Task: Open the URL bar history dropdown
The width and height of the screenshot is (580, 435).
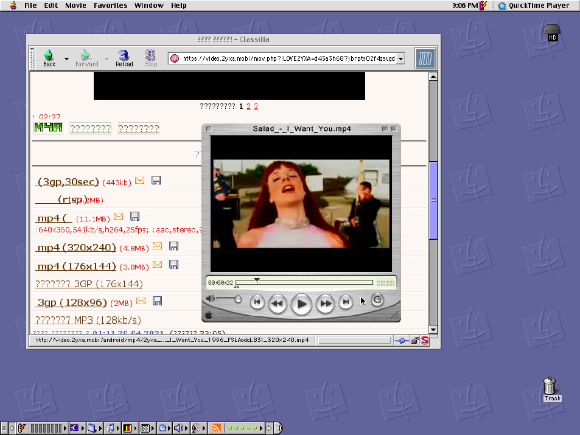Action: pyautogui.click(x=400, y=58)
